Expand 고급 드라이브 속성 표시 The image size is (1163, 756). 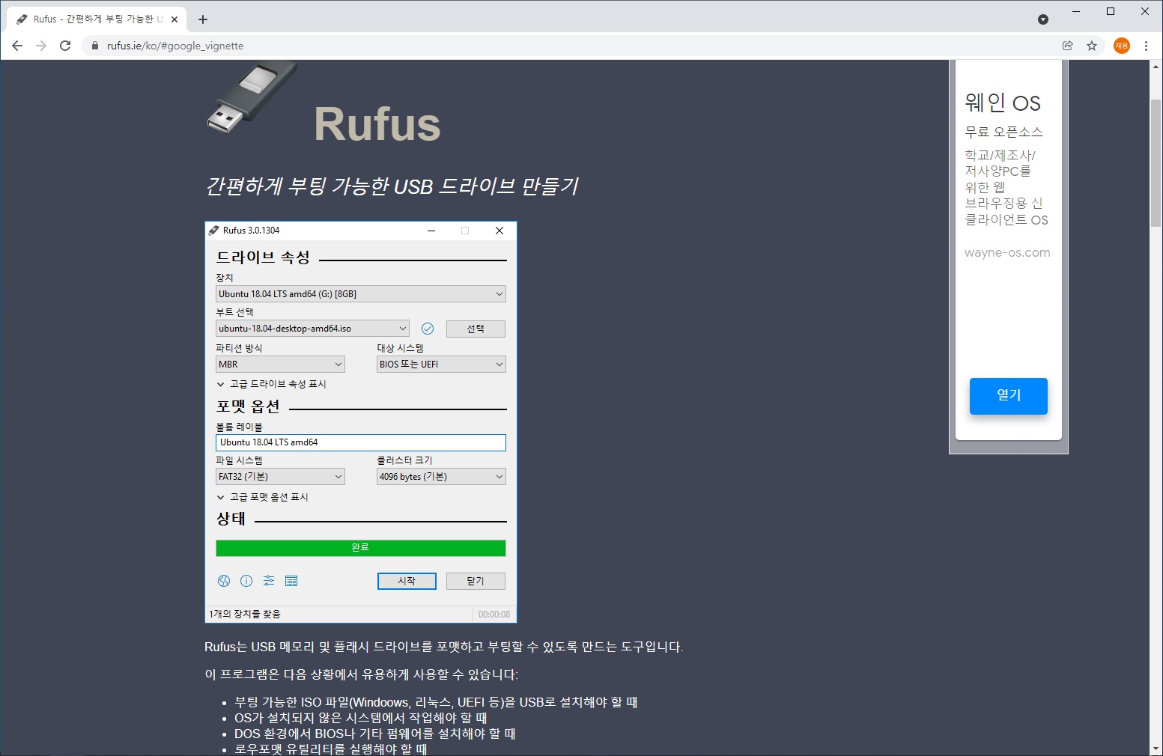(x=271, y=384)
